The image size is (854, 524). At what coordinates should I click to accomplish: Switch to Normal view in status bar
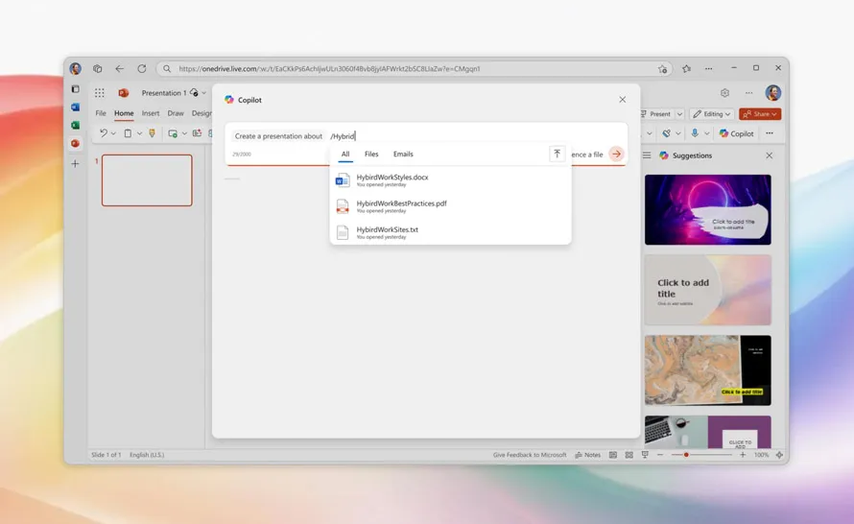click(613, 455)
